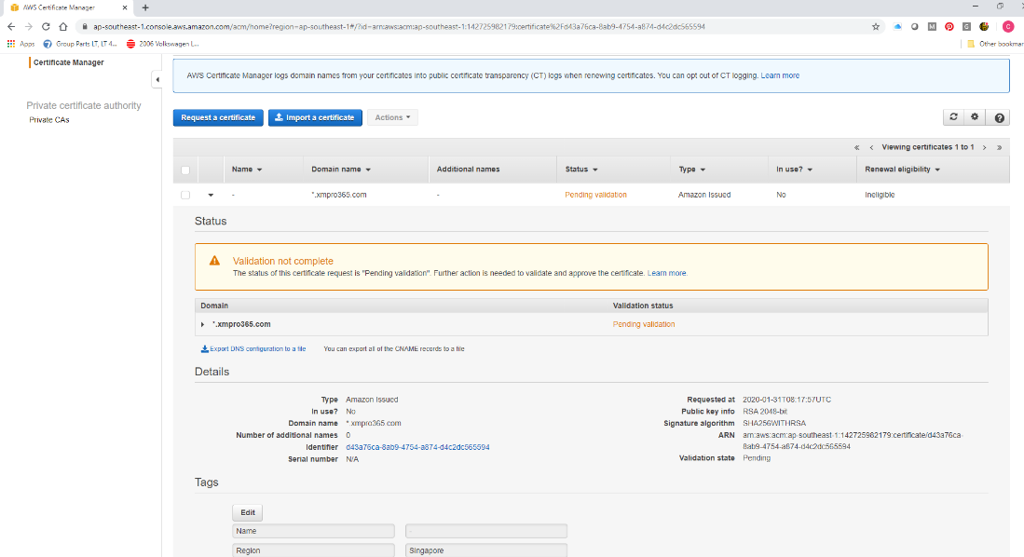Open the Pinterest browser extension
Viewport: 1024px width, 557px height.
[x=949, y=27]
